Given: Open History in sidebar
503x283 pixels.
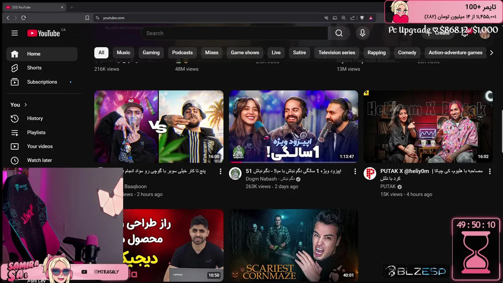Looking at the screenshot, I should (x=42, y=118).
